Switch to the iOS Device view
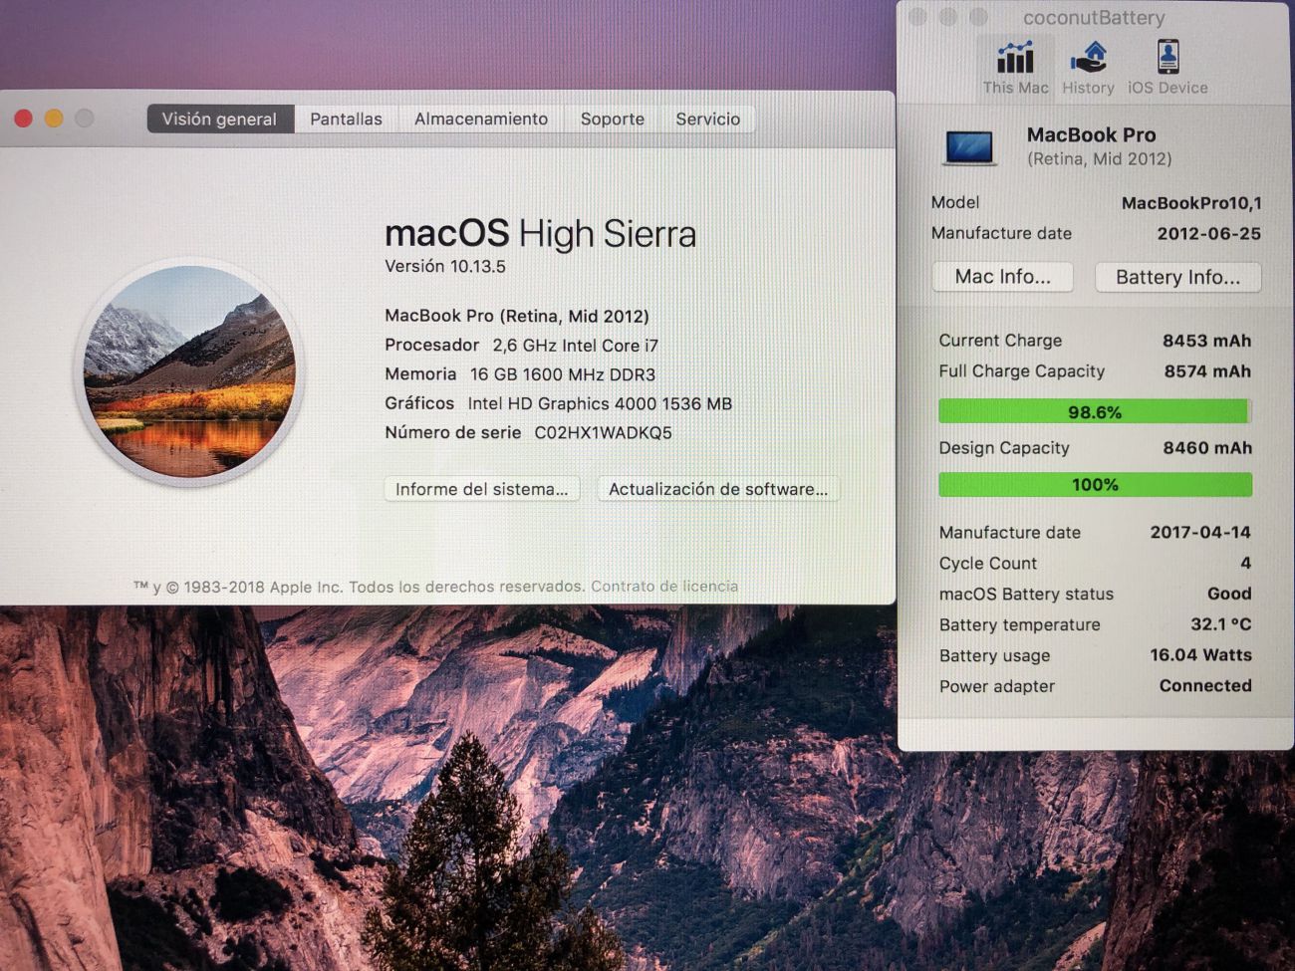 (1167, 59)
